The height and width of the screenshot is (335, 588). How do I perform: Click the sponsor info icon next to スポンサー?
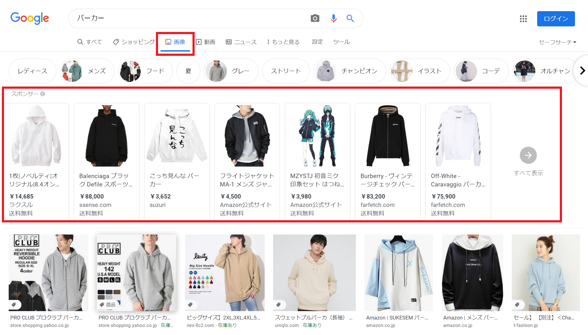click(43, 94)
